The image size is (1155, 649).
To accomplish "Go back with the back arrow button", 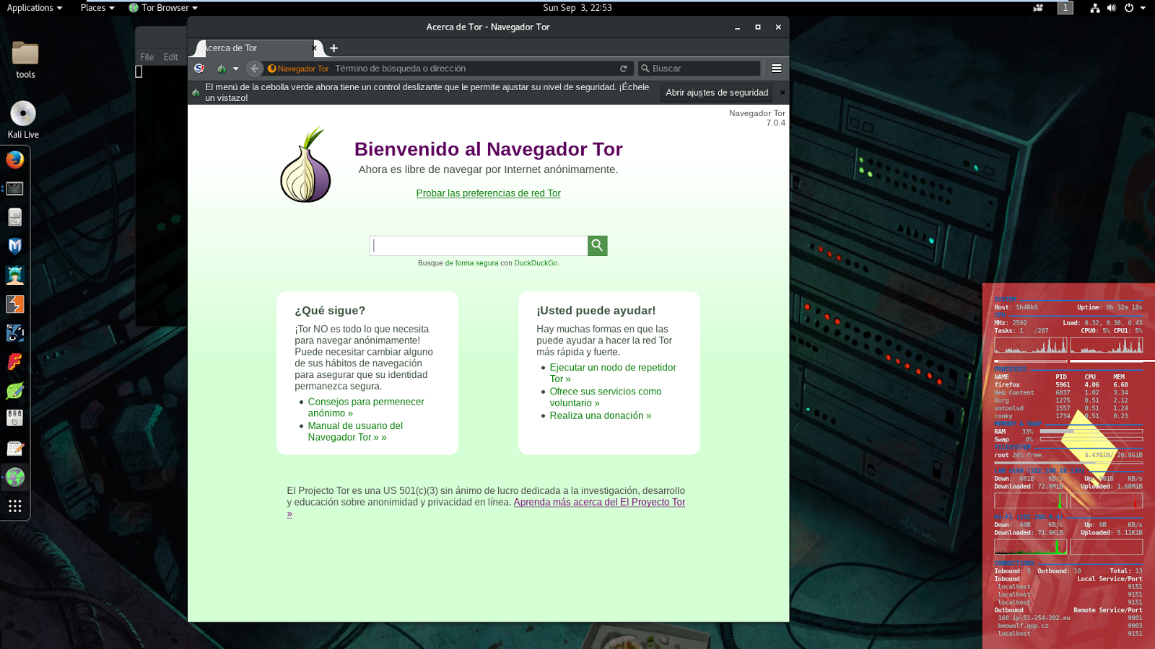I will tap(254, 69).
